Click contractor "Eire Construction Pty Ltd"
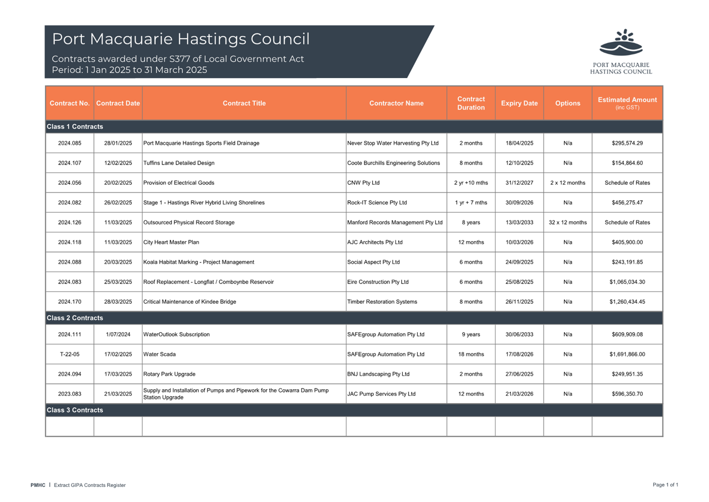The image size is (709, 502). (378, 282)
